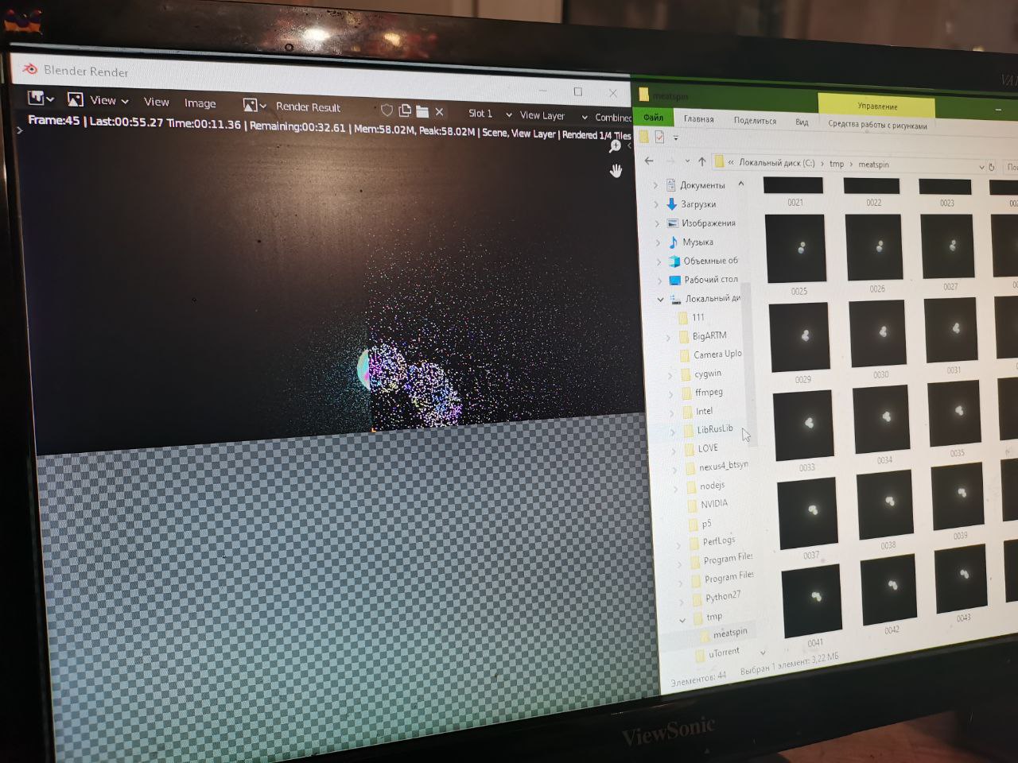Open the View menu in Blender image editor
Image resolution: width=1018 pixels, height=763 pixels.
coord(156,102)
